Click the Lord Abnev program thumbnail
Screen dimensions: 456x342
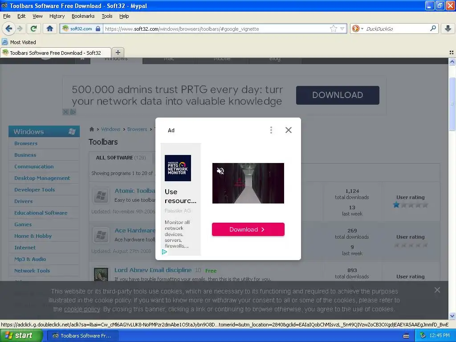[101, 274]
